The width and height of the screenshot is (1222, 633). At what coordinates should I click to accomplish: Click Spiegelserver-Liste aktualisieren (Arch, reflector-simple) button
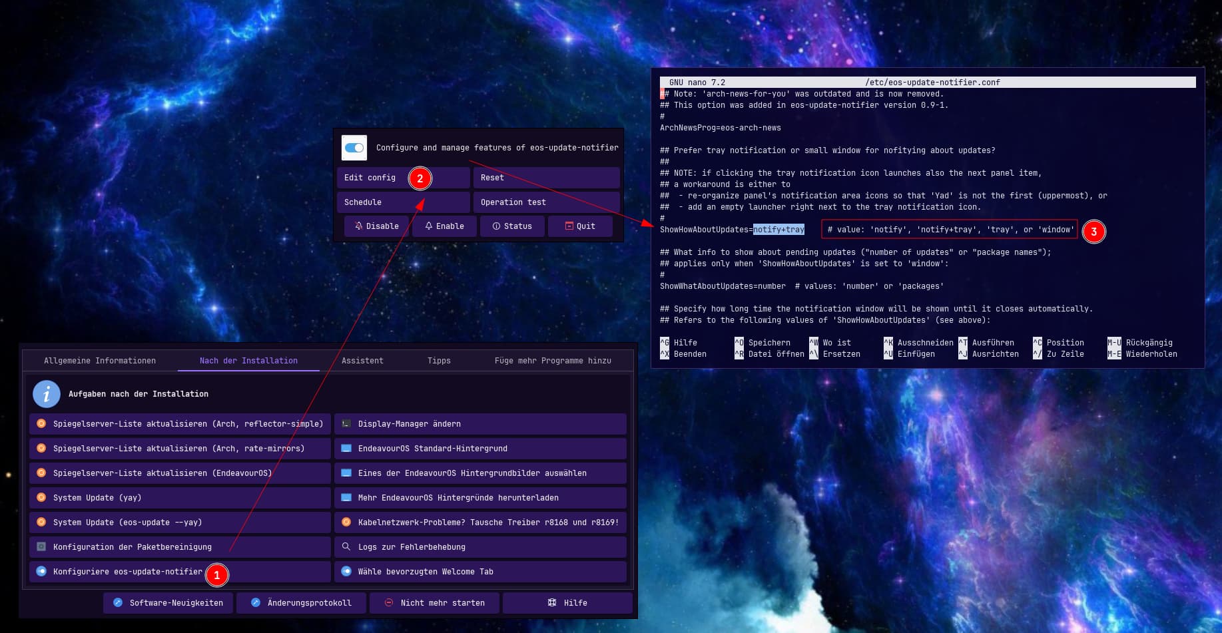[180, 424]
